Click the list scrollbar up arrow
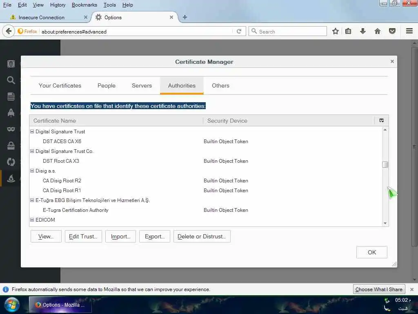 pos(385,130)
